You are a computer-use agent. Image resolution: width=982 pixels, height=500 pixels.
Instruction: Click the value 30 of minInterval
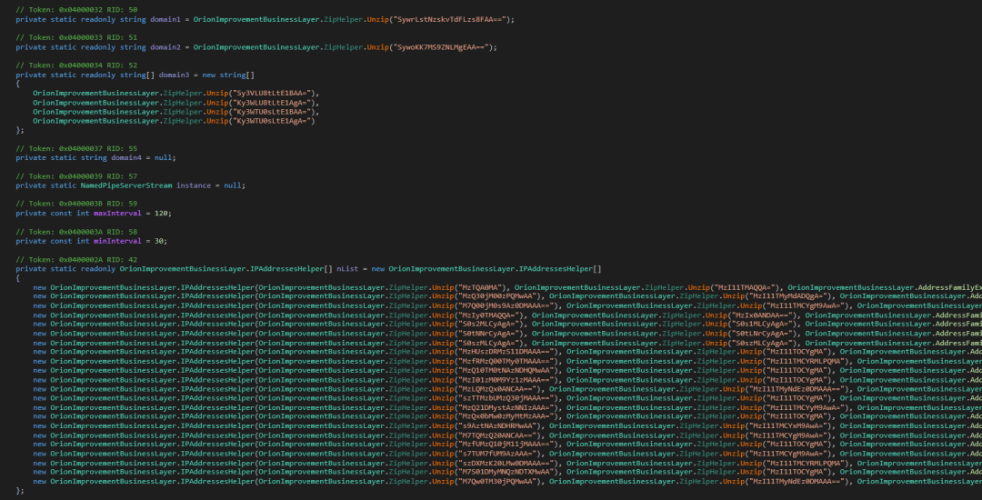158,241
